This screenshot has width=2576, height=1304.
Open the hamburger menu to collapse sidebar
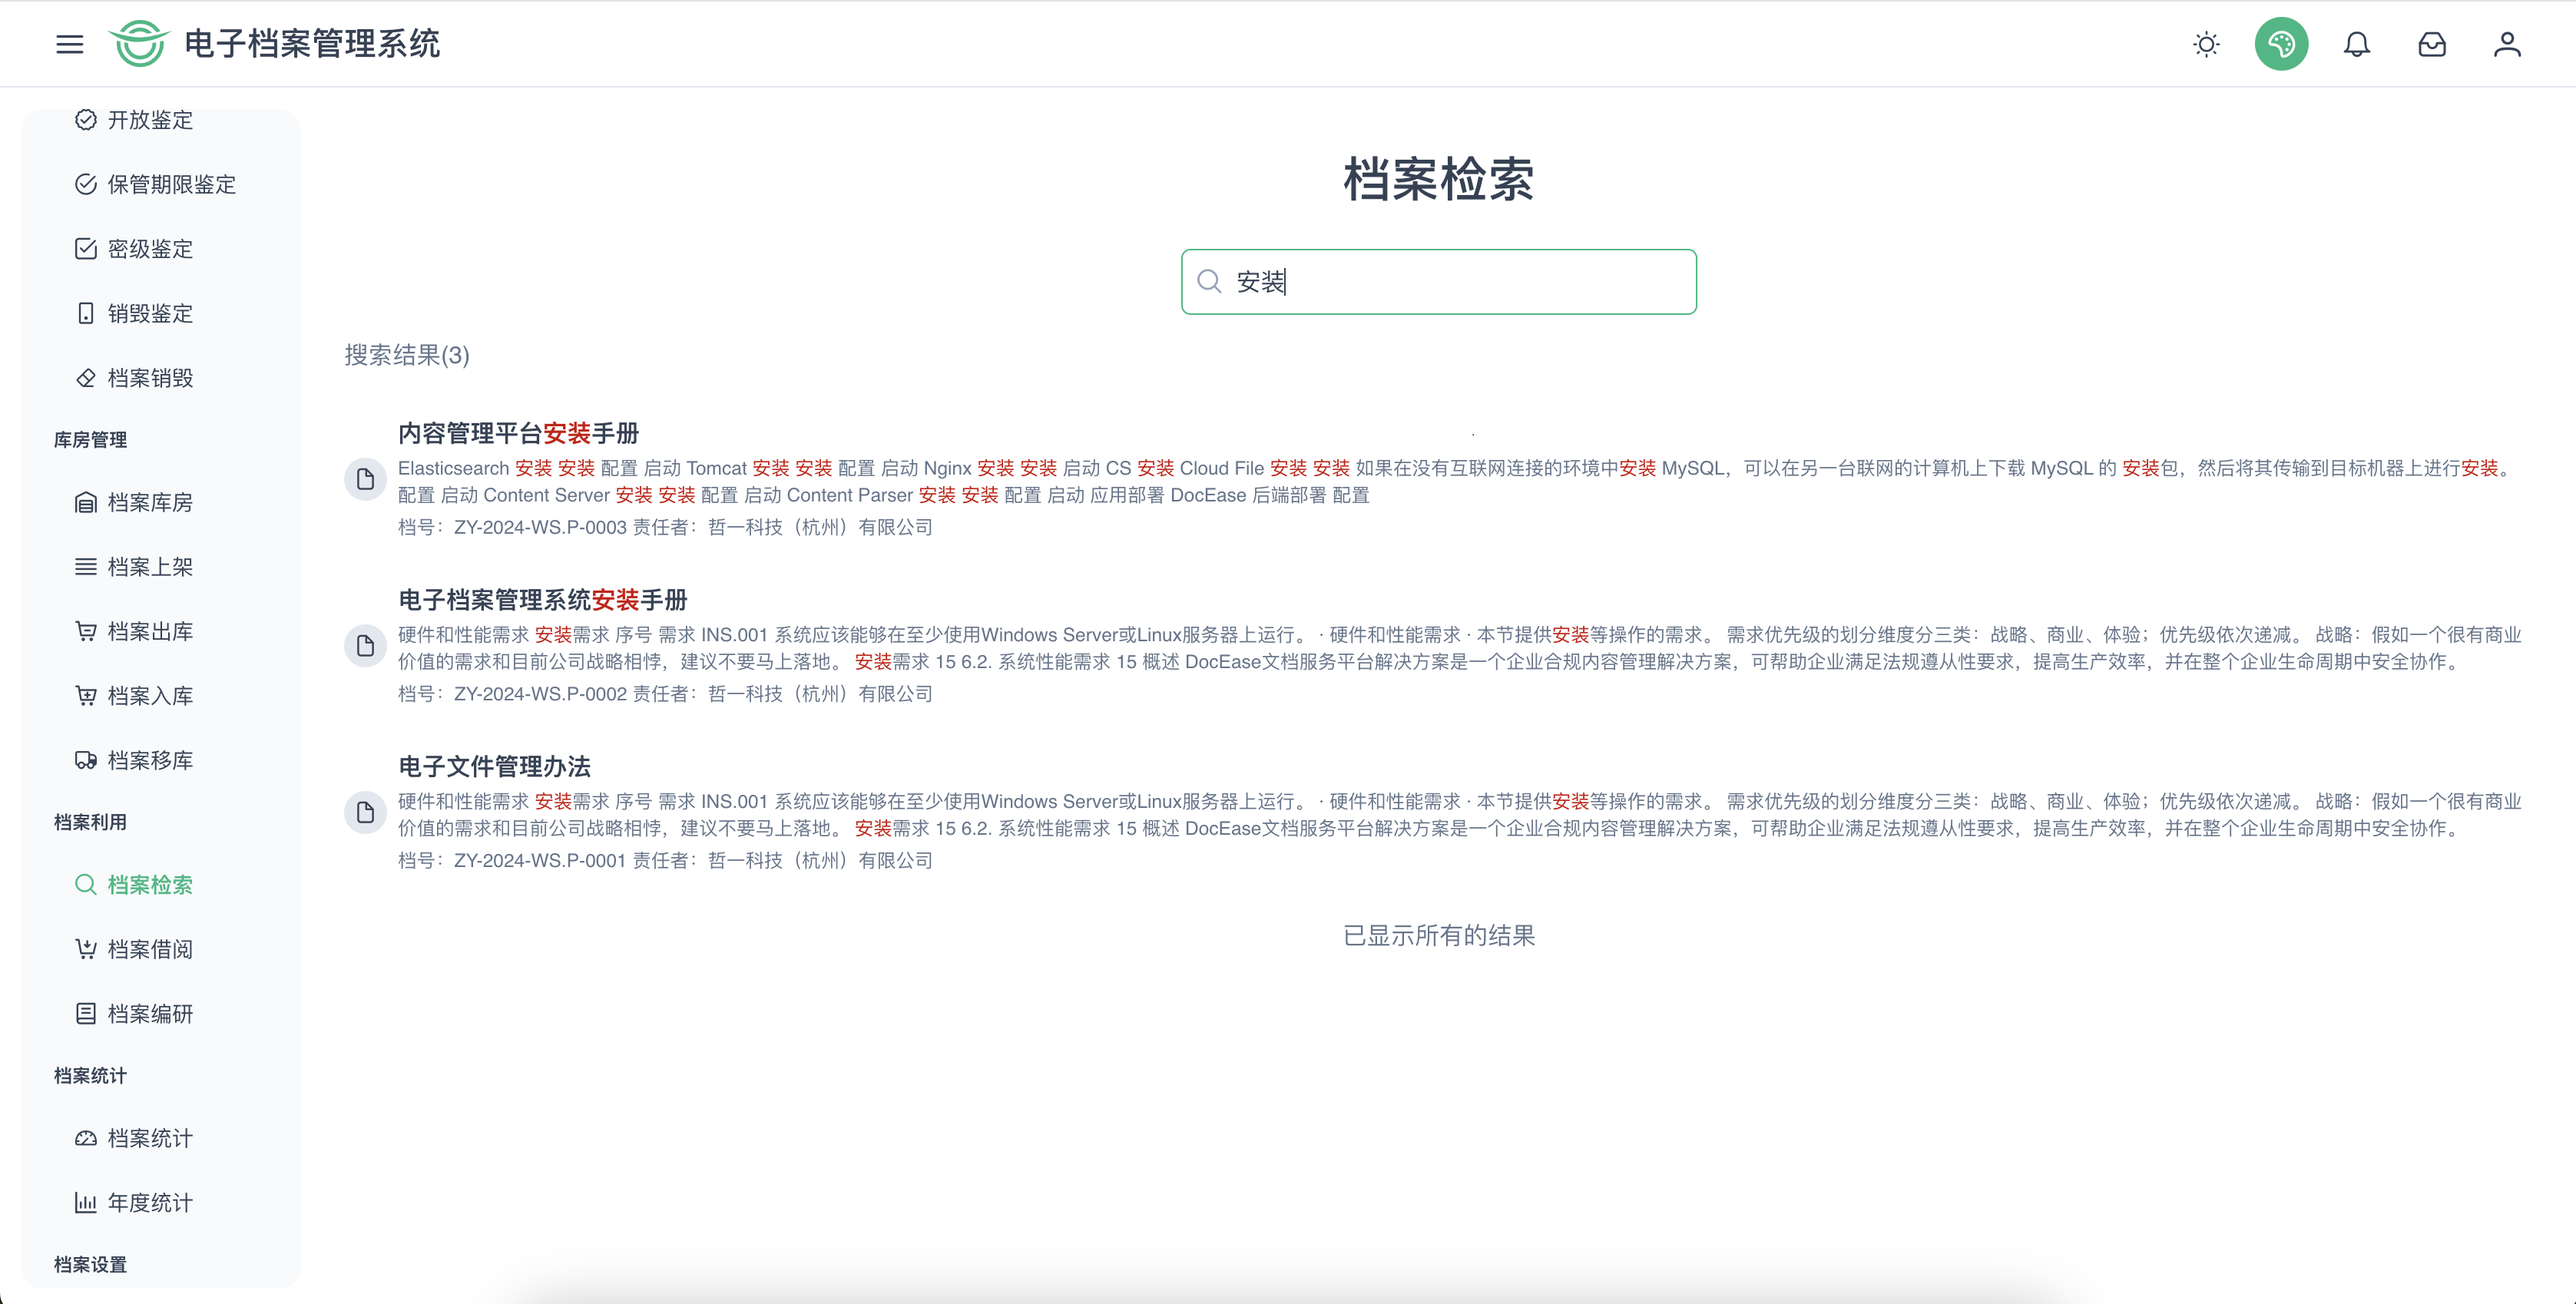(x=69, y=44)
